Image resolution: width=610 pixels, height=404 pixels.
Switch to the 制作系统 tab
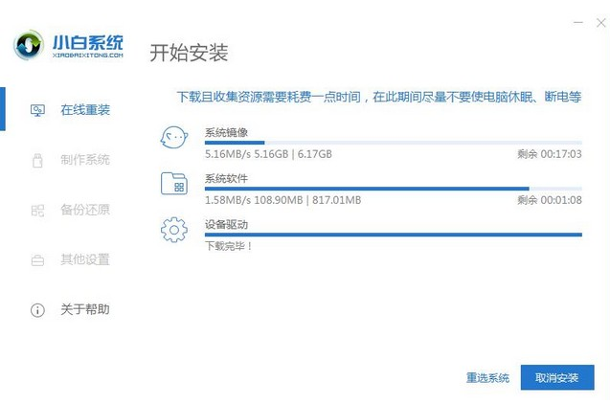pos(84,160)
